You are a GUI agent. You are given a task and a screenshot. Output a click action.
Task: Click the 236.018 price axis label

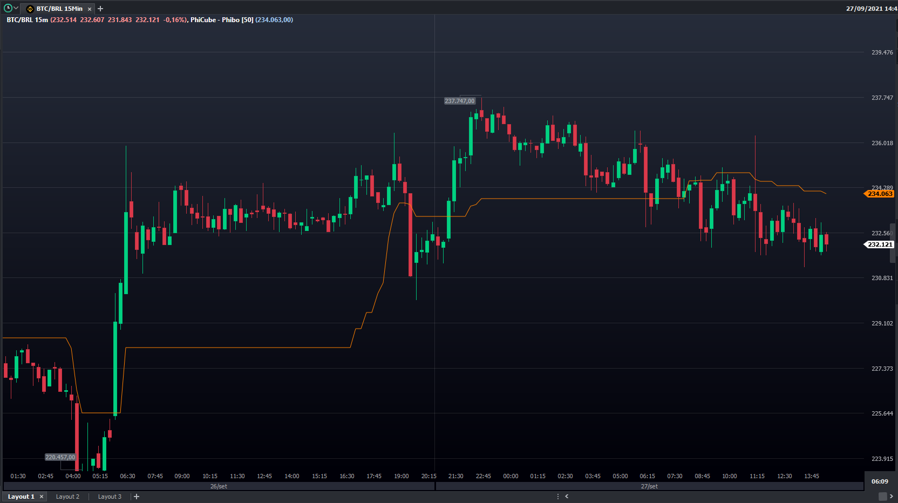pyautogui.click(x=882, y=143)
